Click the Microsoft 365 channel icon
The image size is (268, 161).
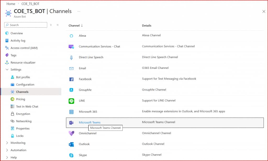click(x=71, y=112)
